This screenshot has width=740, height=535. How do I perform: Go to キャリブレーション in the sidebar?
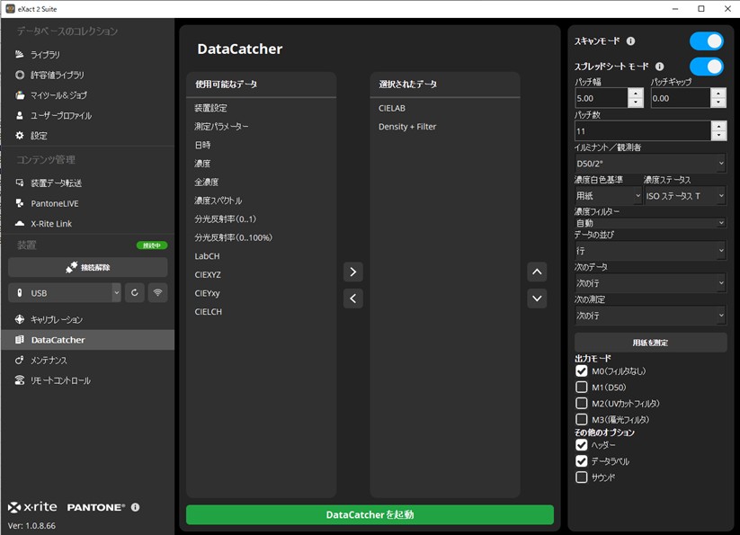(88, 319)
